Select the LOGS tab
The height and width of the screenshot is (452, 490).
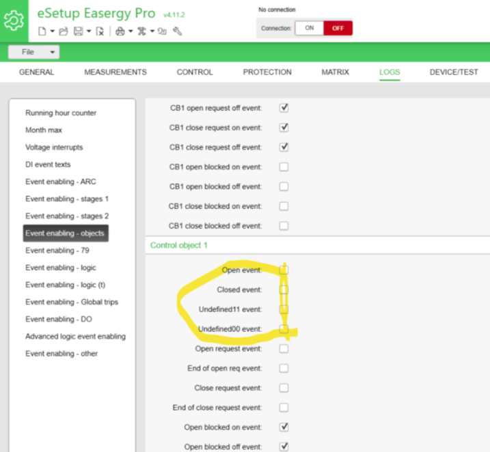click(x=390, y=72)
